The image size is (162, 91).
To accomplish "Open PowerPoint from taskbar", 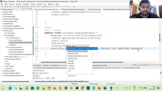I will pos(99,88).
